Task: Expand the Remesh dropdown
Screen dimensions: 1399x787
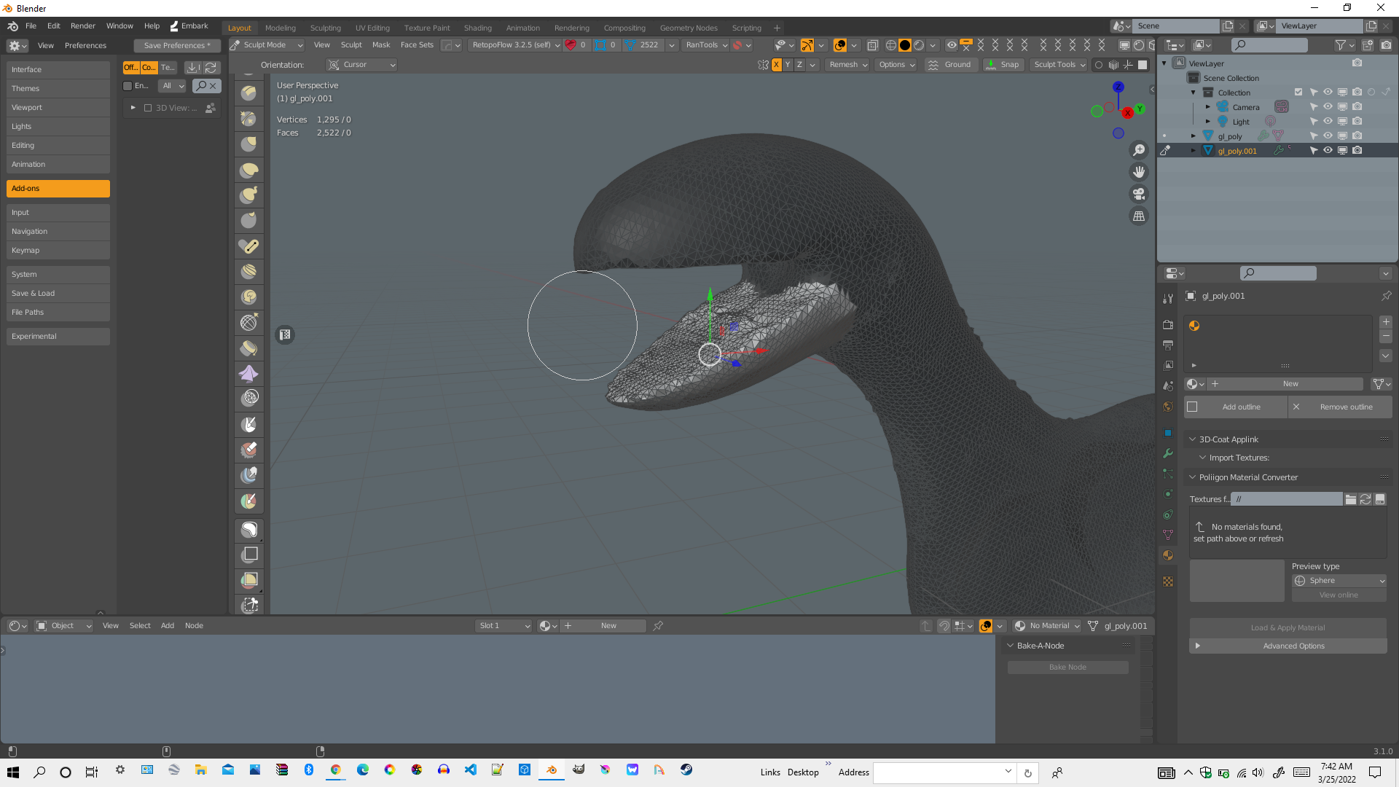Action: point(848,65)
